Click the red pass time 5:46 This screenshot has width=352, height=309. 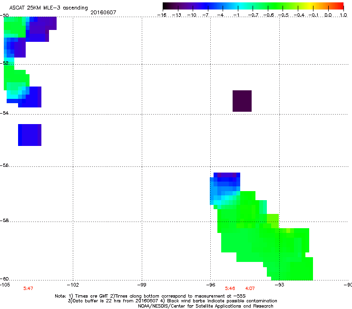(230, 289)
